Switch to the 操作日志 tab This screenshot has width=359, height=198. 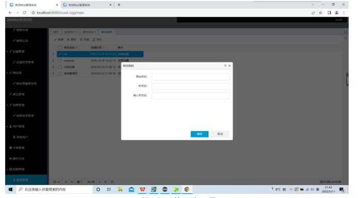click(89, 32)
